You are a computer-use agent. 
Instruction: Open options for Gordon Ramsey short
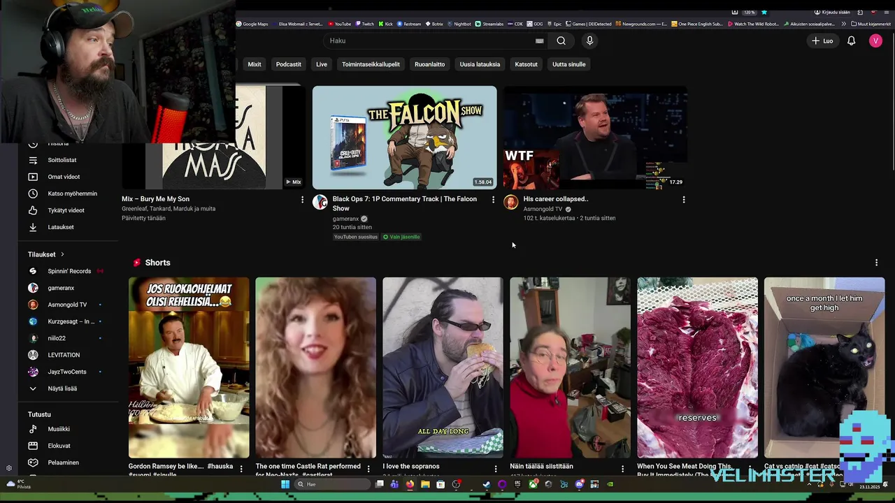pos(241,469)
